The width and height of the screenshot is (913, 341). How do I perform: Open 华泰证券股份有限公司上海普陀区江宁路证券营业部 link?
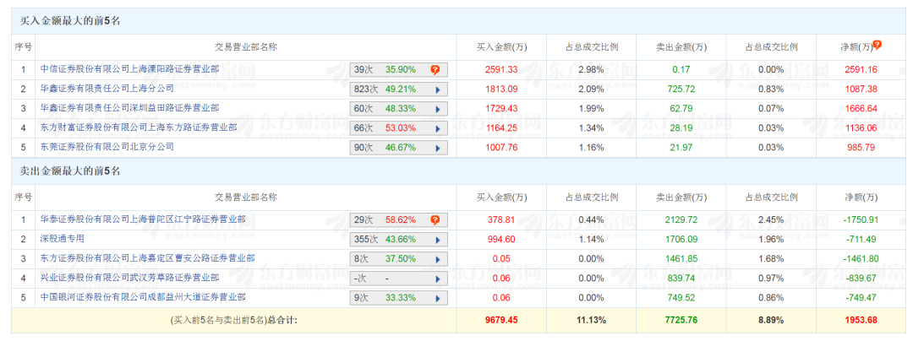tap(143, 219)
